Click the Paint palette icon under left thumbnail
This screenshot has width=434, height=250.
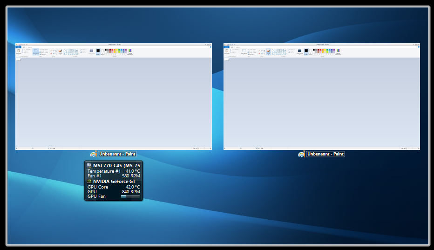(x=94, y=154)
